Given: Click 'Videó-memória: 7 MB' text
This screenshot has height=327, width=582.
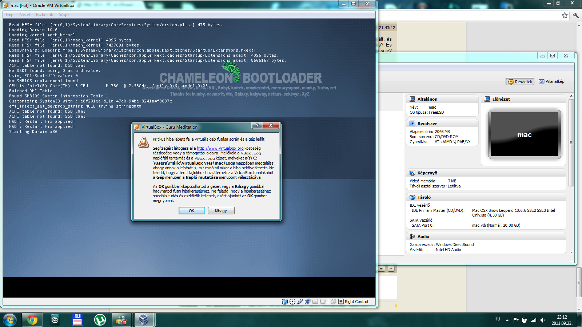Looking at the screenshot, I should tap(433, 181).
